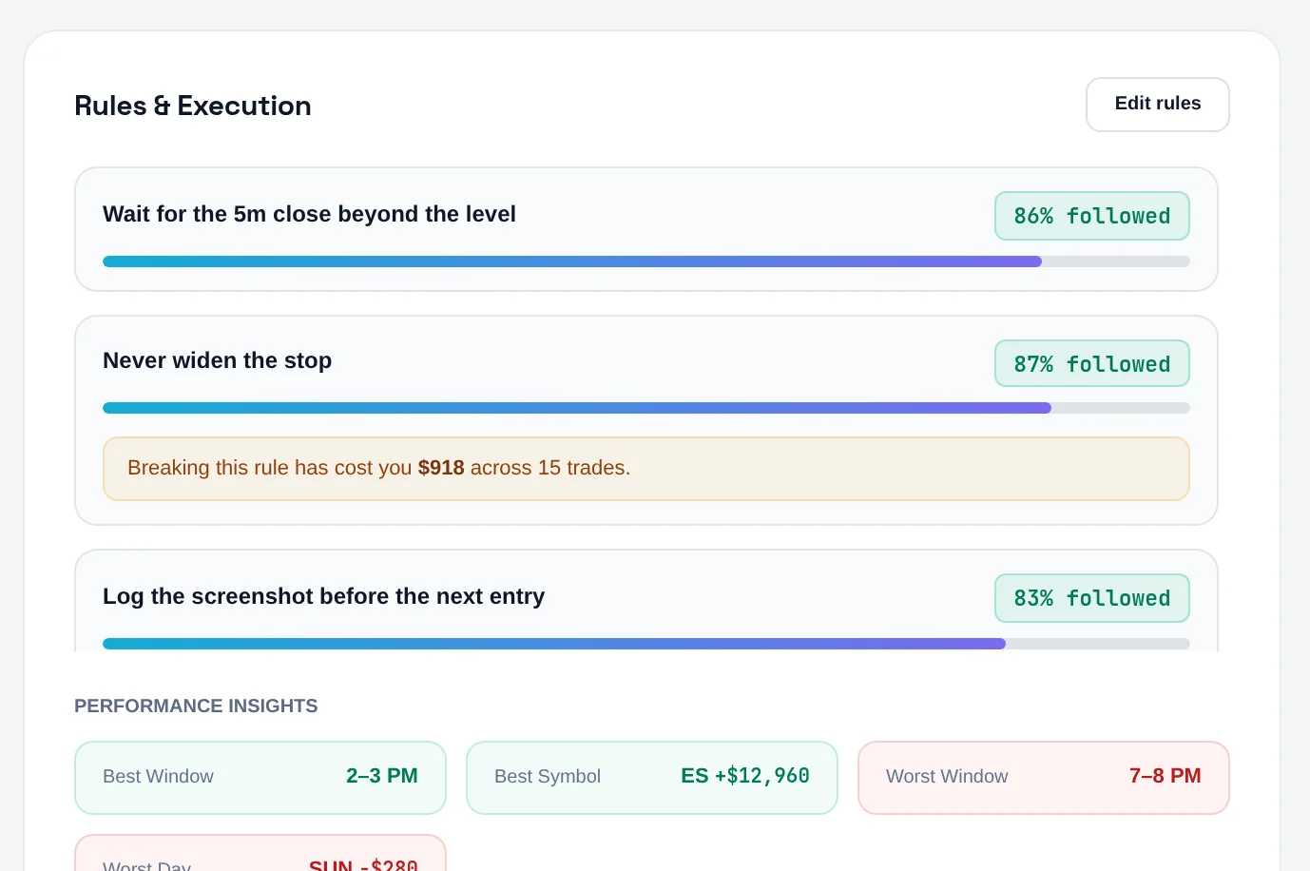Viewport: 1310px width, 871px height.
Task: Select the 86% followed badge
Action: click(x=1091, y=216)
